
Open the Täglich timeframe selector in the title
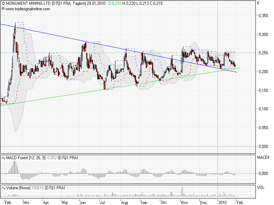click(78, 3)
